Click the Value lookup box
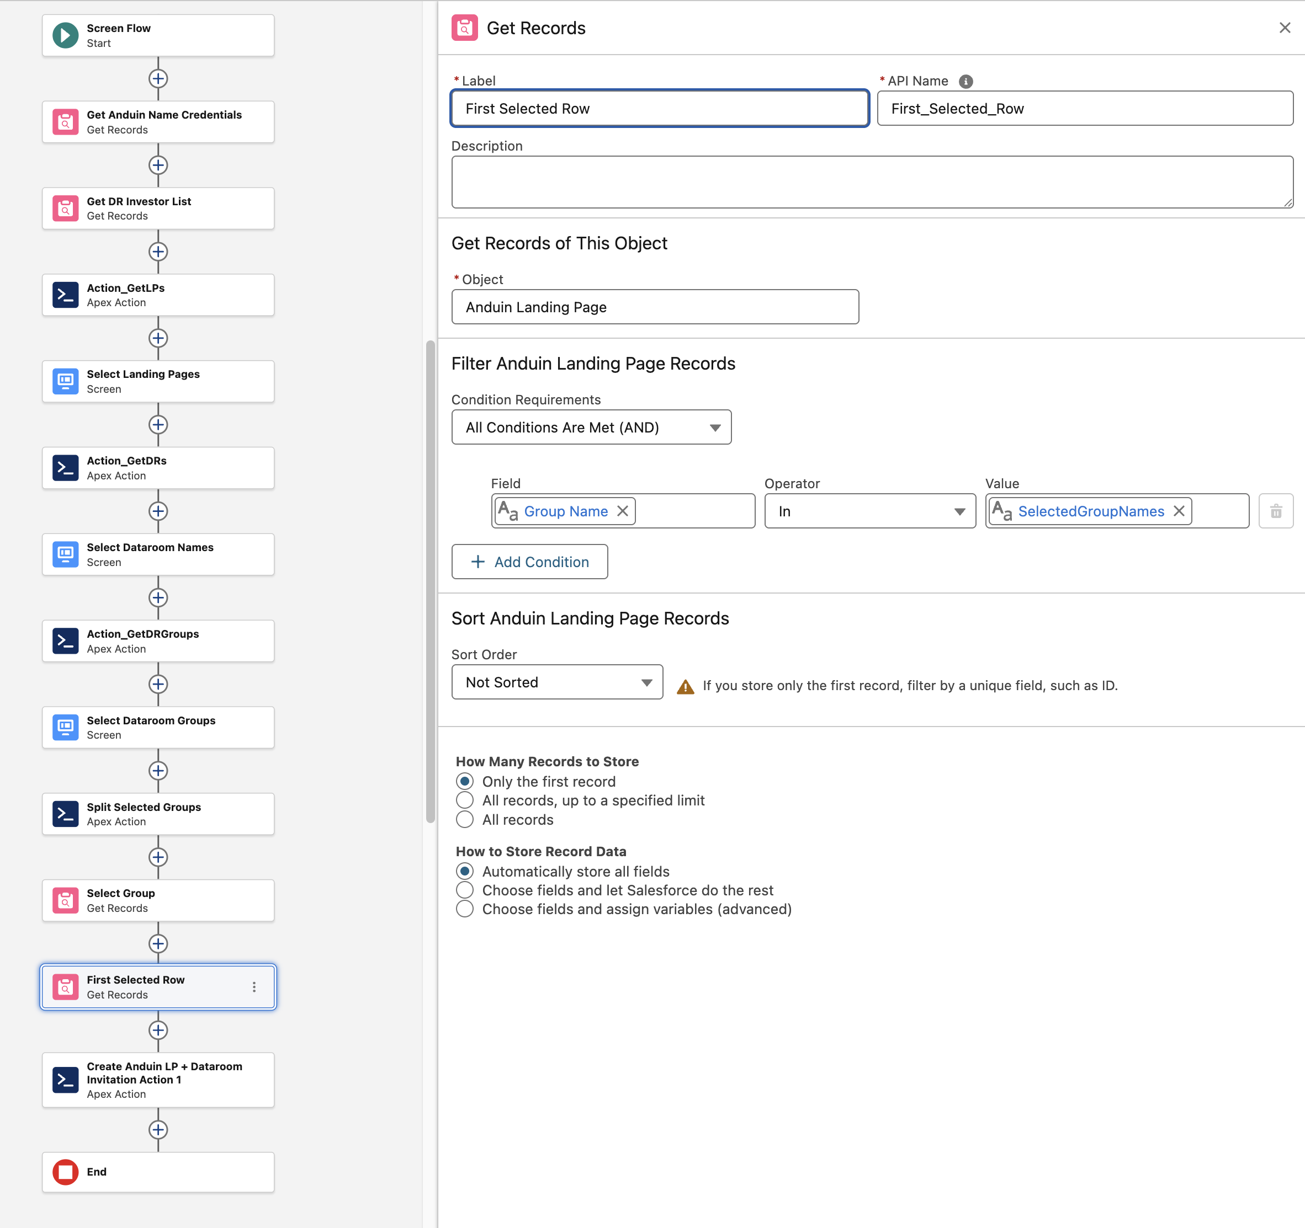This screenshot has width=1305, height=1228. pos(1117,511)
